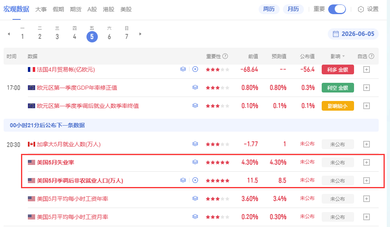Screen dimensions: 390x227
Task: Click the 利空 金银 impact badge
Action: 338,88
